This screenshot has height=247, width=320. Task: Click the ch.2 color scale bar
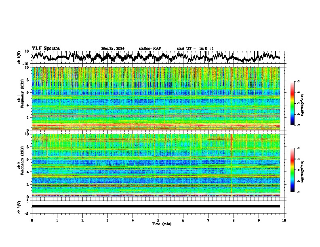point(292,170)
